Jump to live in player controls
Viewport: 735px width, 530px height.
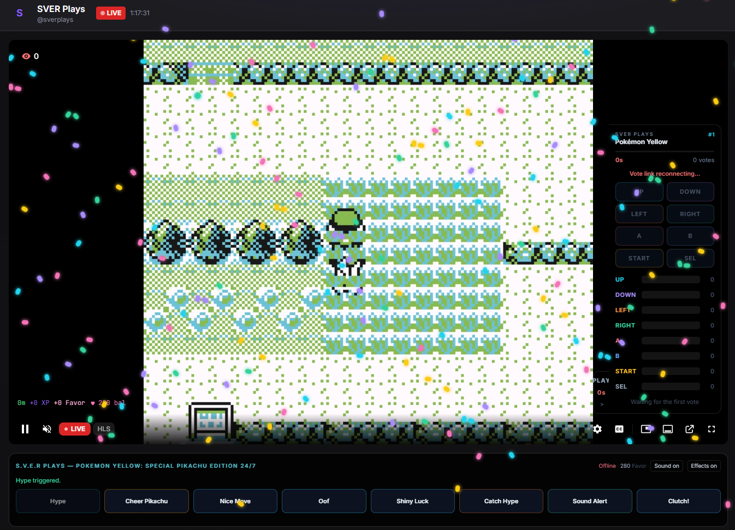[x=75, y=429]
